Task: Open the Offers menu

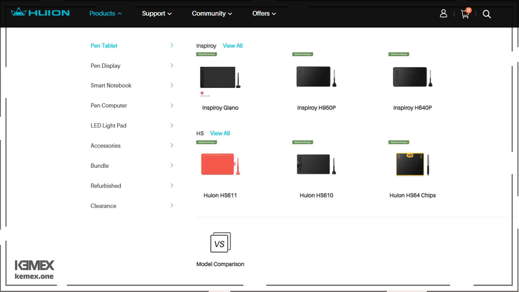Action: 264,14
